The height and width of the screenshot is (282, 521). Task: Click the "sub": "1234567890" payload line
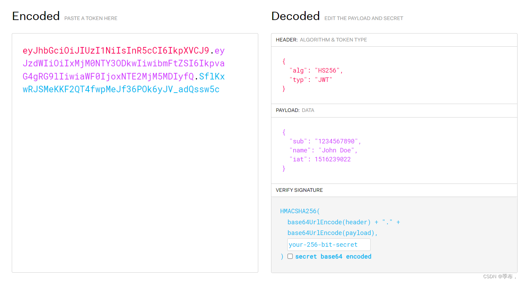coord(325,141)
